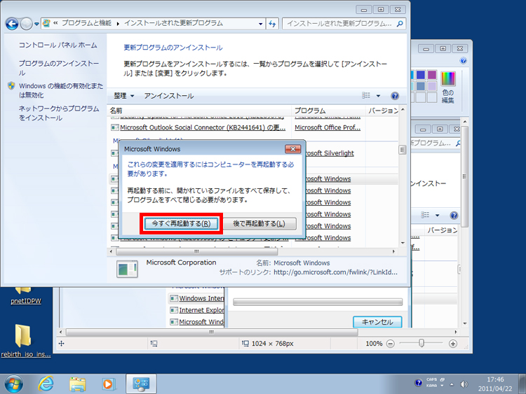Expand the view dropdown in the background updates window
Image resolution: width=526 pixels, height=394 pixels.
pyautogui.click(x=437, y=216)
